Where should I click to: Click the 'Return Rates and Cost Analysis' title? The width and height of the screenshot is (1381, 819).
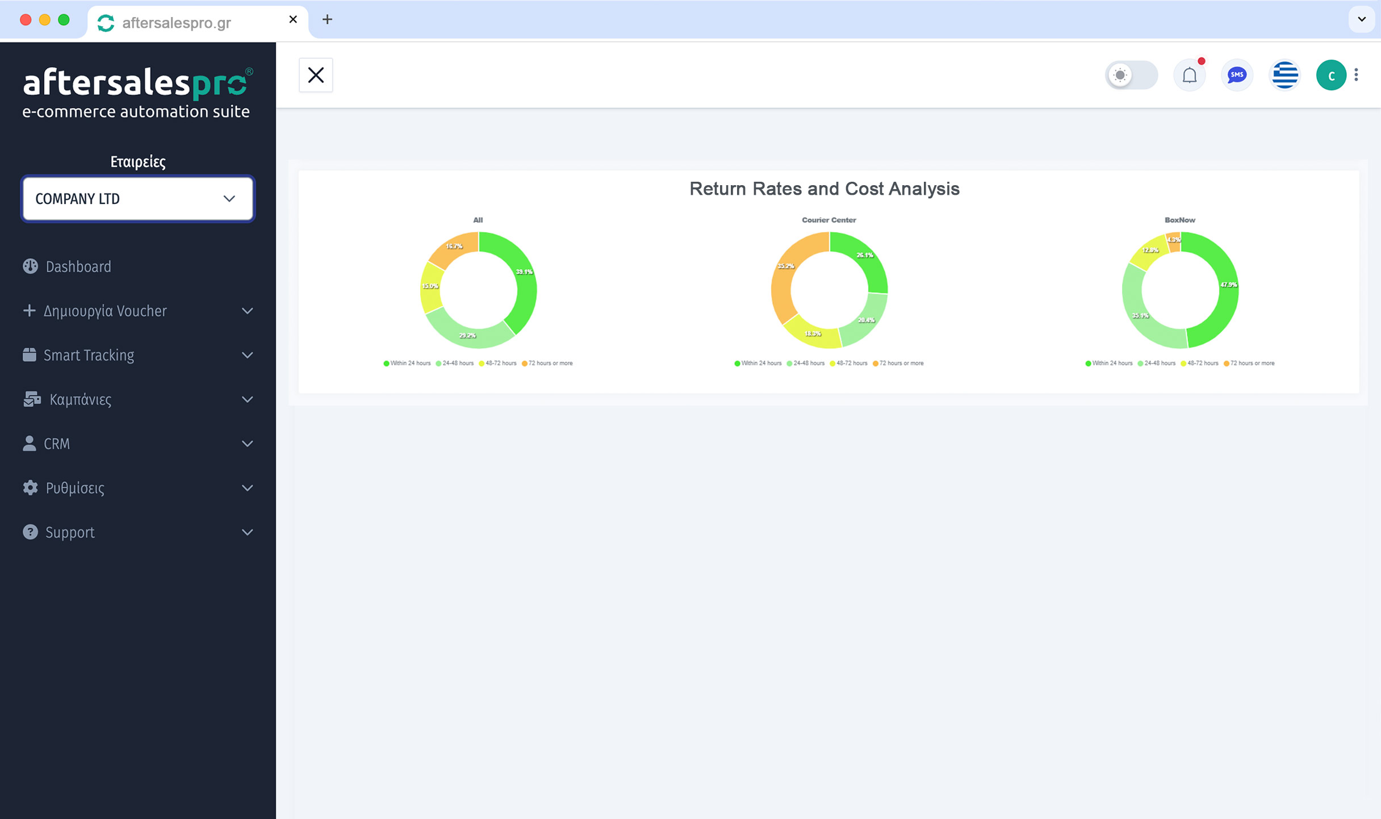point(825,189)
